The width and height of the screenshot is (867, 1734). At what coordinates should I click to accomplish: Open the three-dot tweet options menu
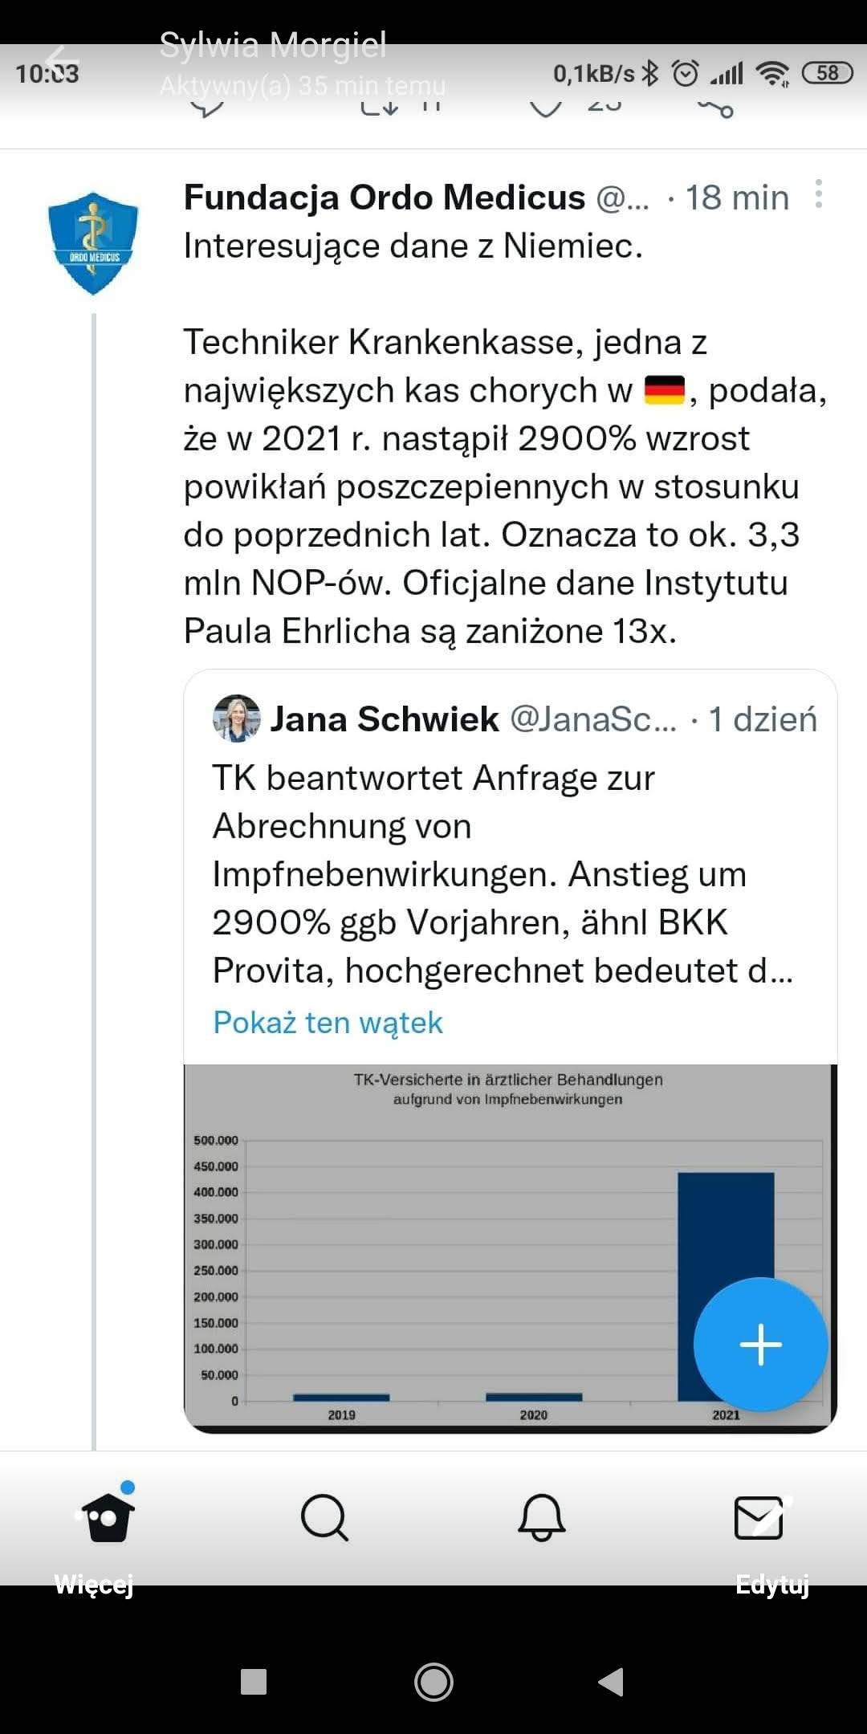pyautogui.click(x=818, y=194)
